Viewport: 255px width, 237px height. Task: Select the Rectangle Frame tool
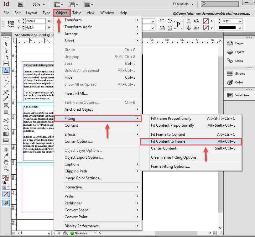coord(6,105)
